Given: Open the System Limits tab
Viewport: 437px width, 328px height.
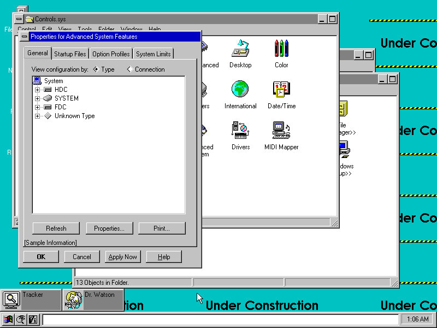Looking at the screenshot, I should point(153,54).
